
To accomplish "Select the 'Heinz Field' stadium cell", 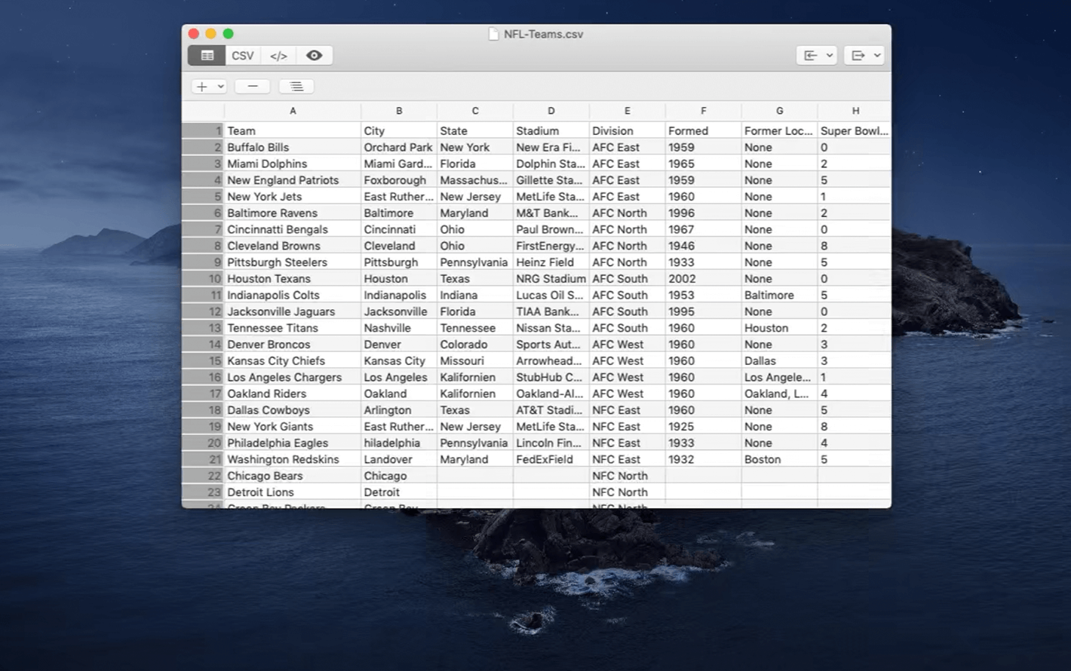I will [551, 262].
